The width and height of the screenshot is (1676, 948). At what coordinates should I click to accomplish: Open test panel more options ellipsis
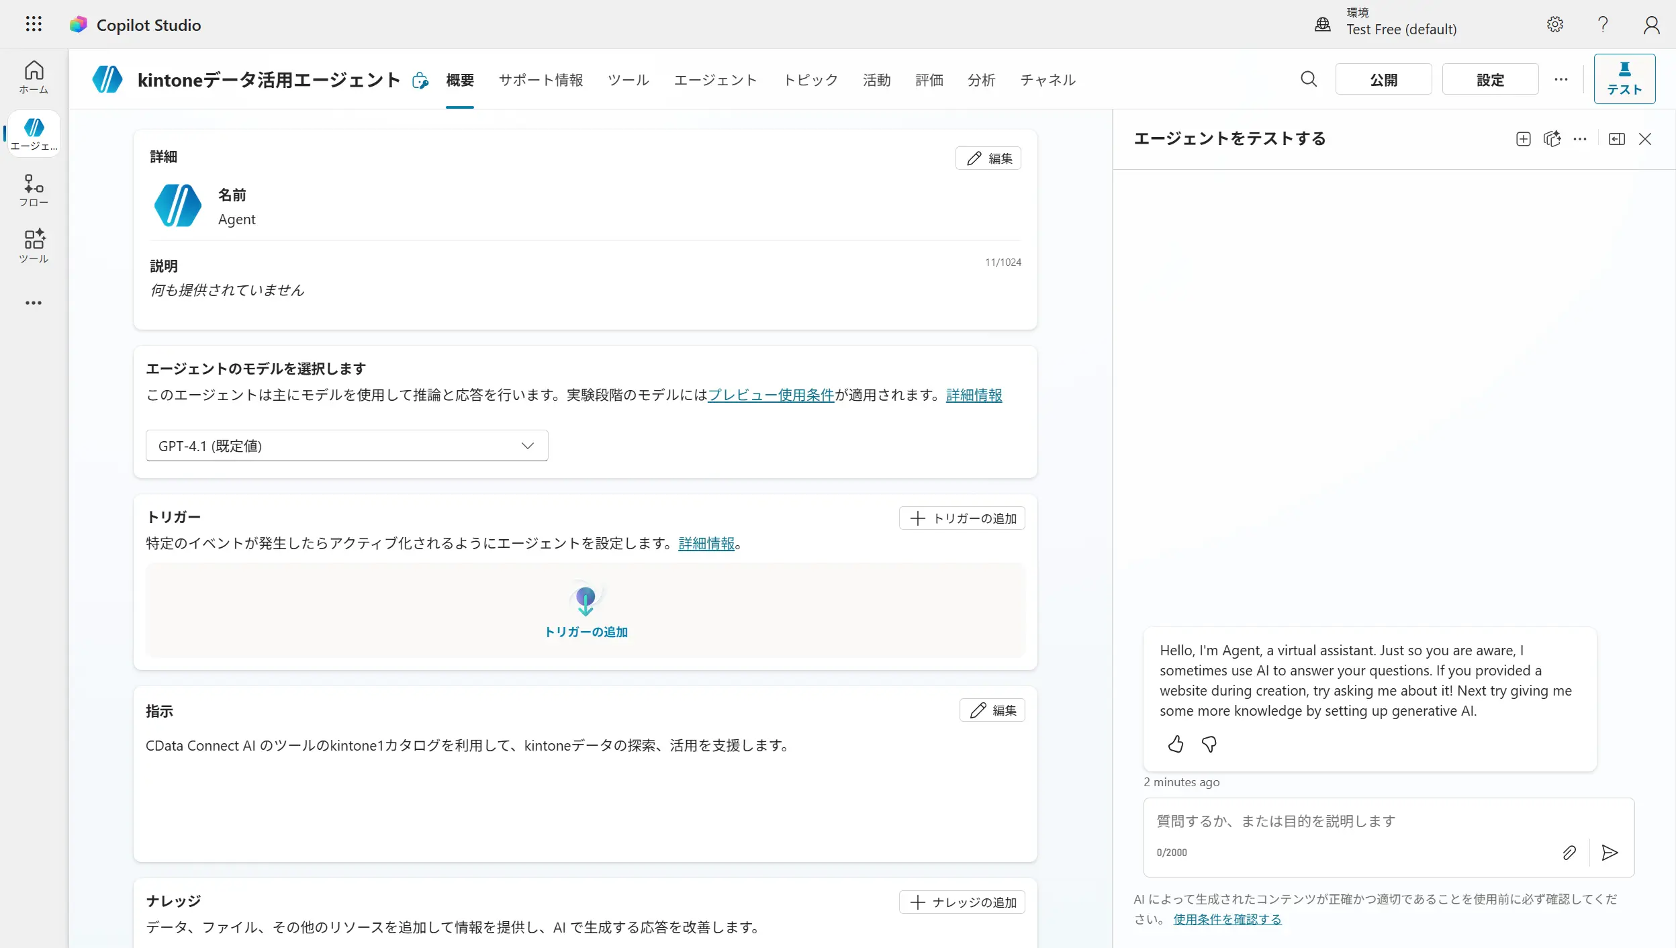click(1580, 139)
